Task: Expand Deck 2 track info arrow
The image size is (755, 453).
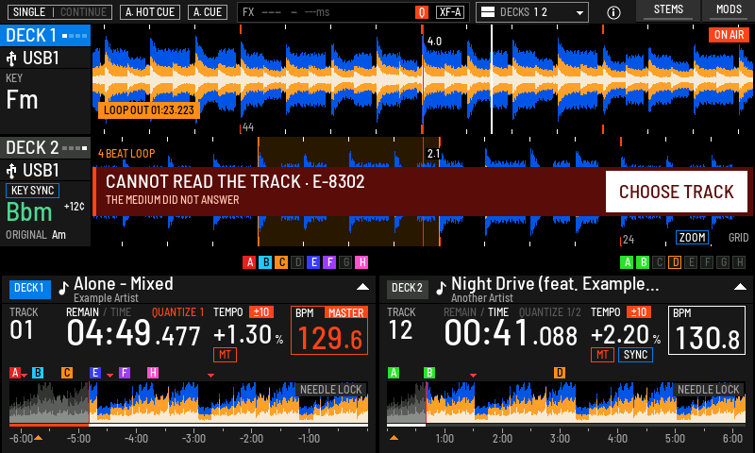Action: (x=740, y=287)
